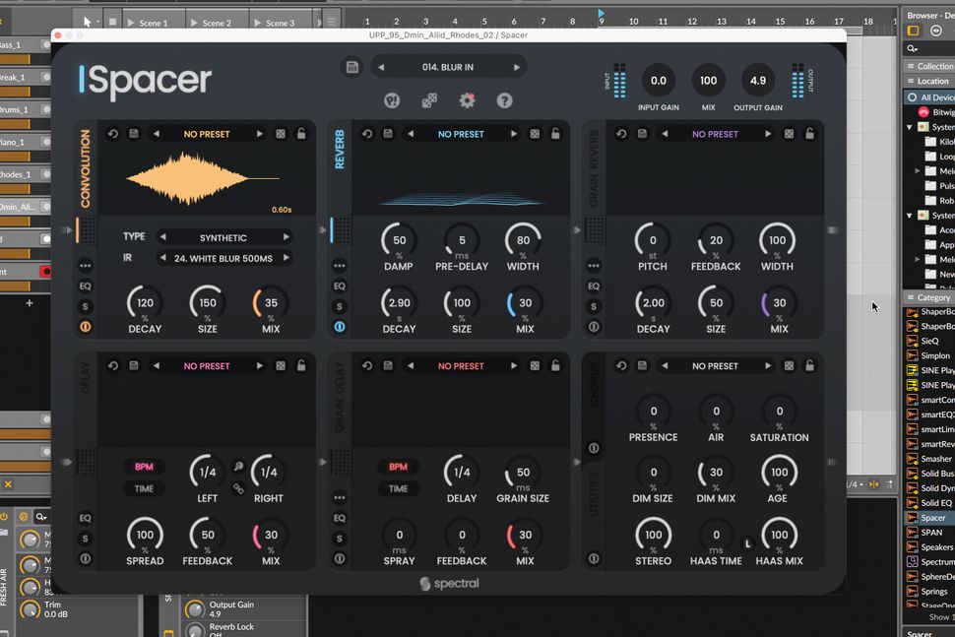
Task: Solo the Reverb module with its S button
Action: tap(340, 306)
